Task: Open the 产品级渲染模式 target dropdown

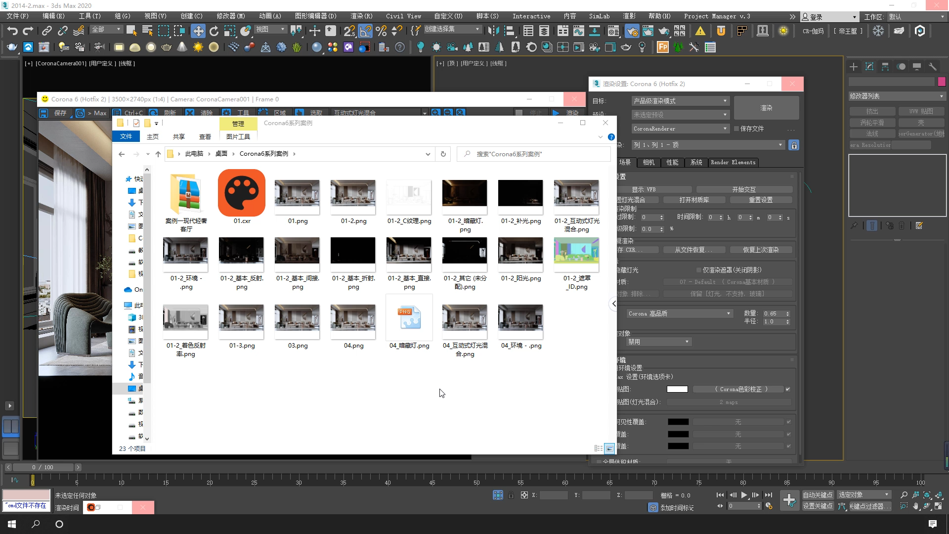Action: tap(680, 101)
